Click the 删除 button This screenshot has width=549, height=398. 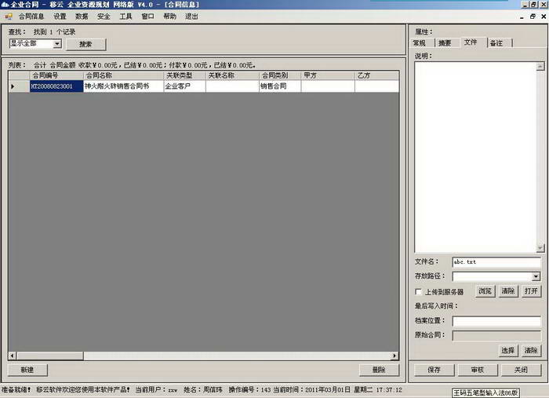click(x=379, y=370)
